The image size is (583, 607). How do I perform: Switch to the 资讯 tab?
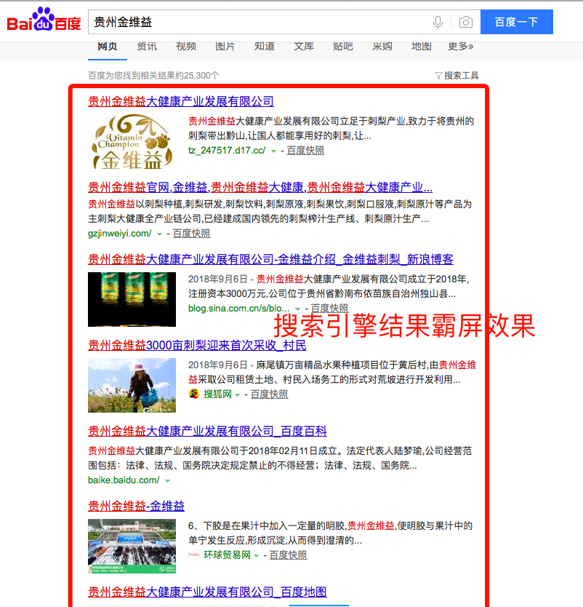147,47
